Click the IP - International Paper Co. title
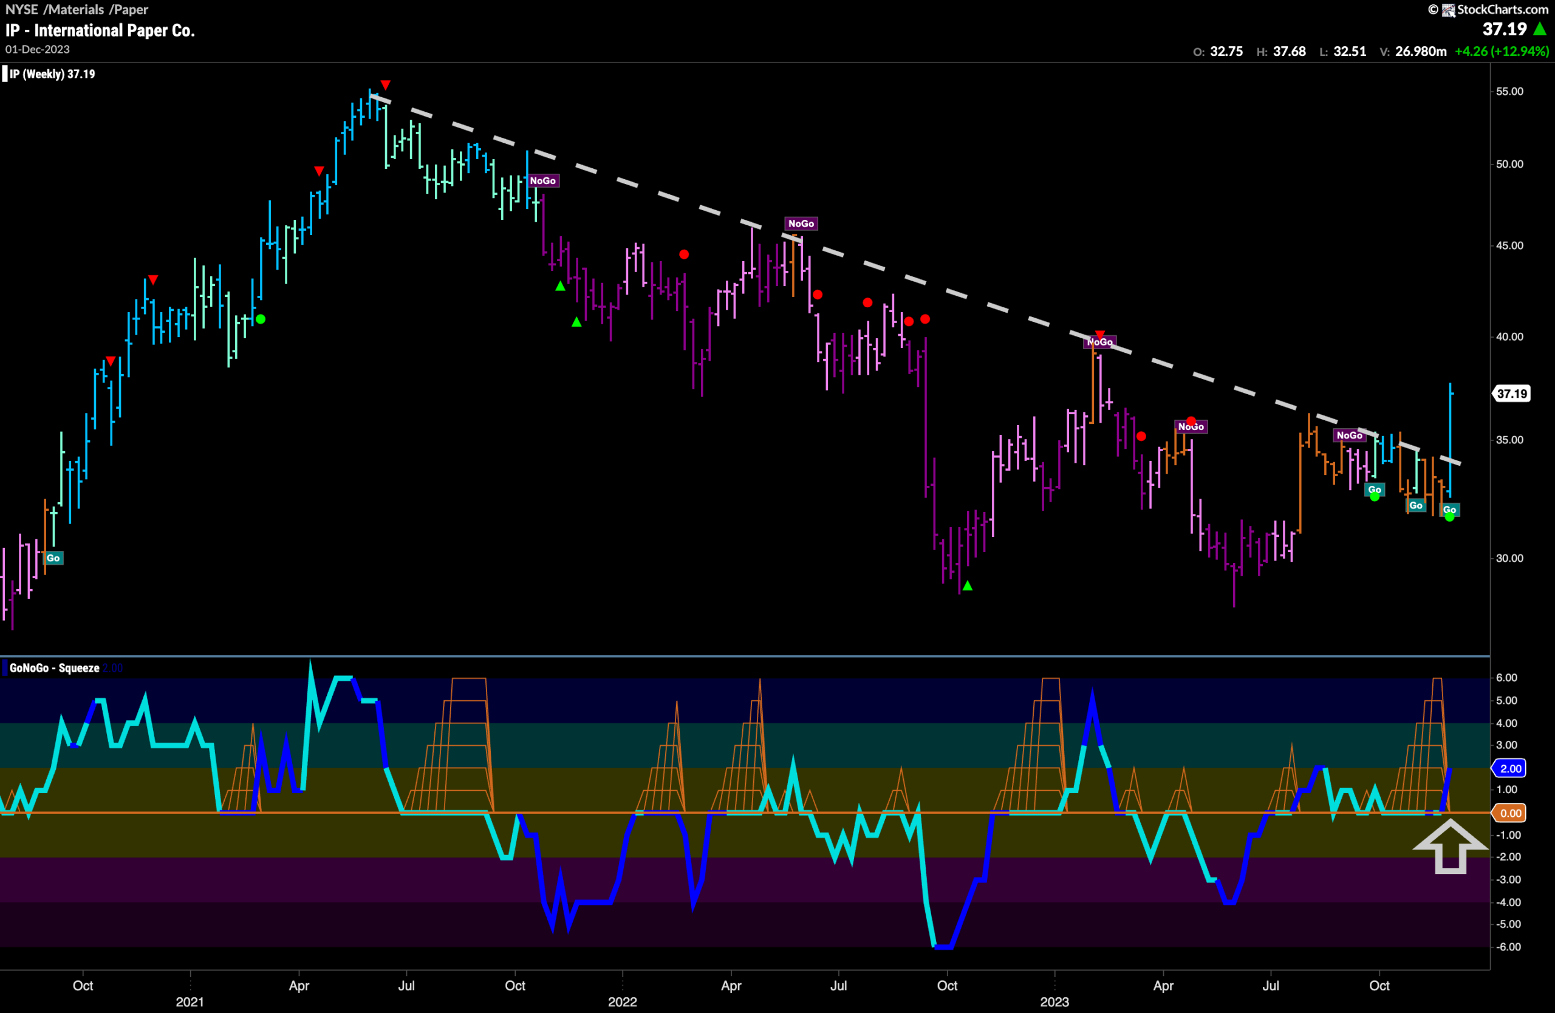 (x=100, y=31)
